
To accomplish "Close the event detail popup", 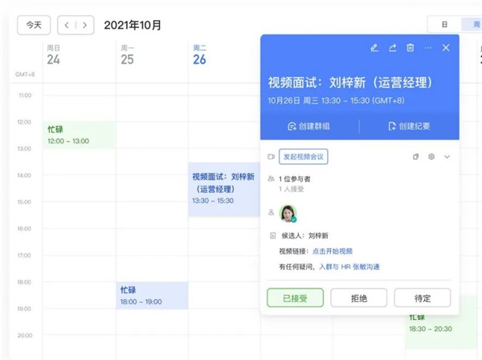I will pyautogui.click(x=446, y=48).
